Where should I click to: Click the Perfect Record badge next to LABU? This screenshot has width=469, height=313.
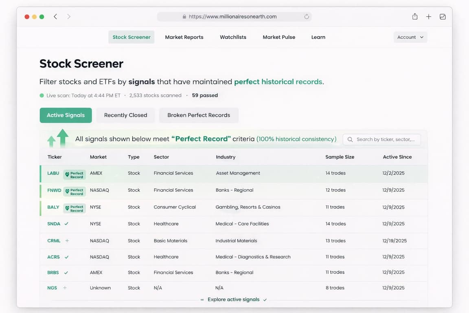click(x=74, y=173)
